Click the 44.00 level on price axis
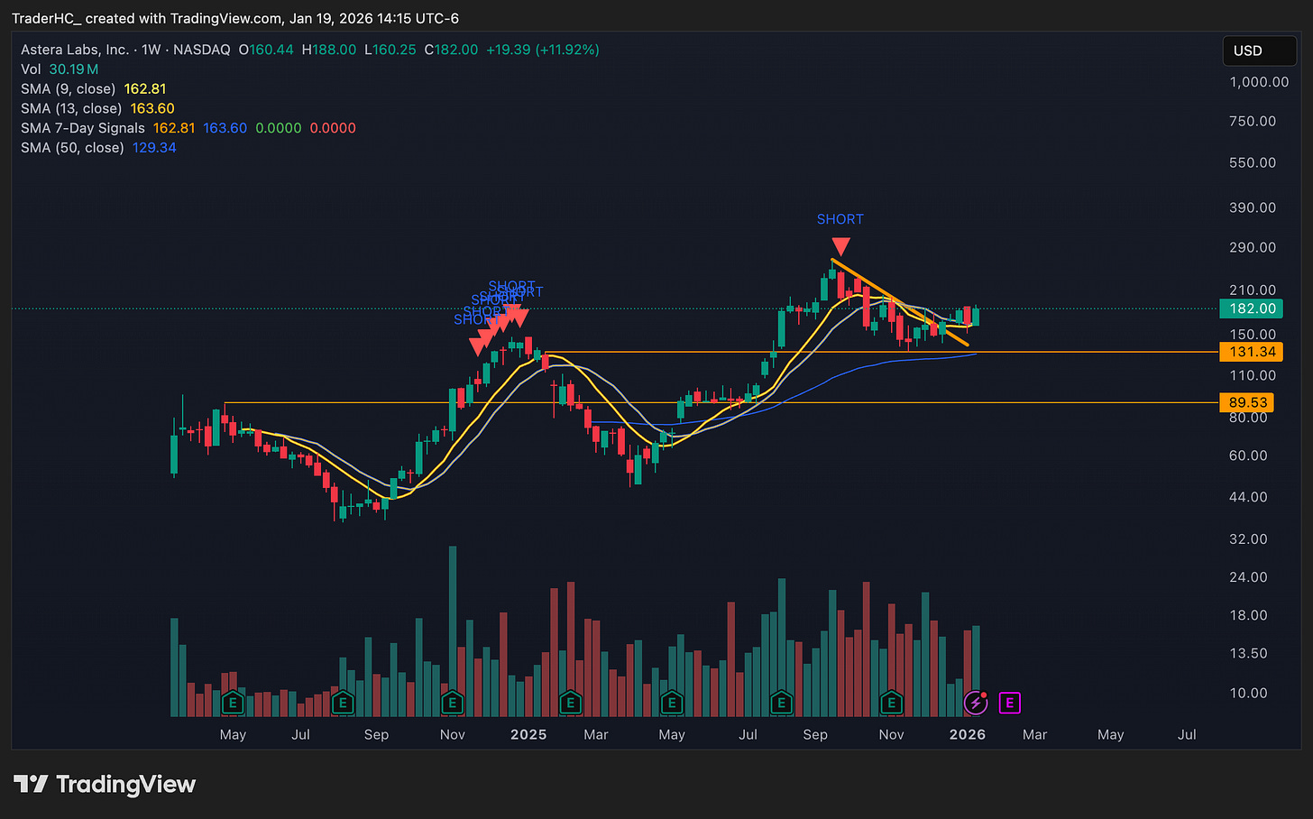 tap(1248, 497)
